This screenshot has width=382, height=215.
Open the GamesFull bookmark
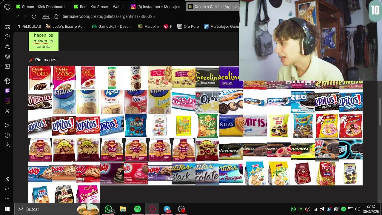(112, 26)
